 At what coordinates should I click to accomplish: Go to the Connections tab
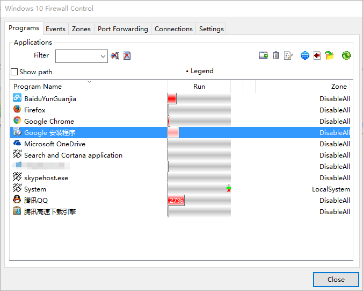[173, 29]
